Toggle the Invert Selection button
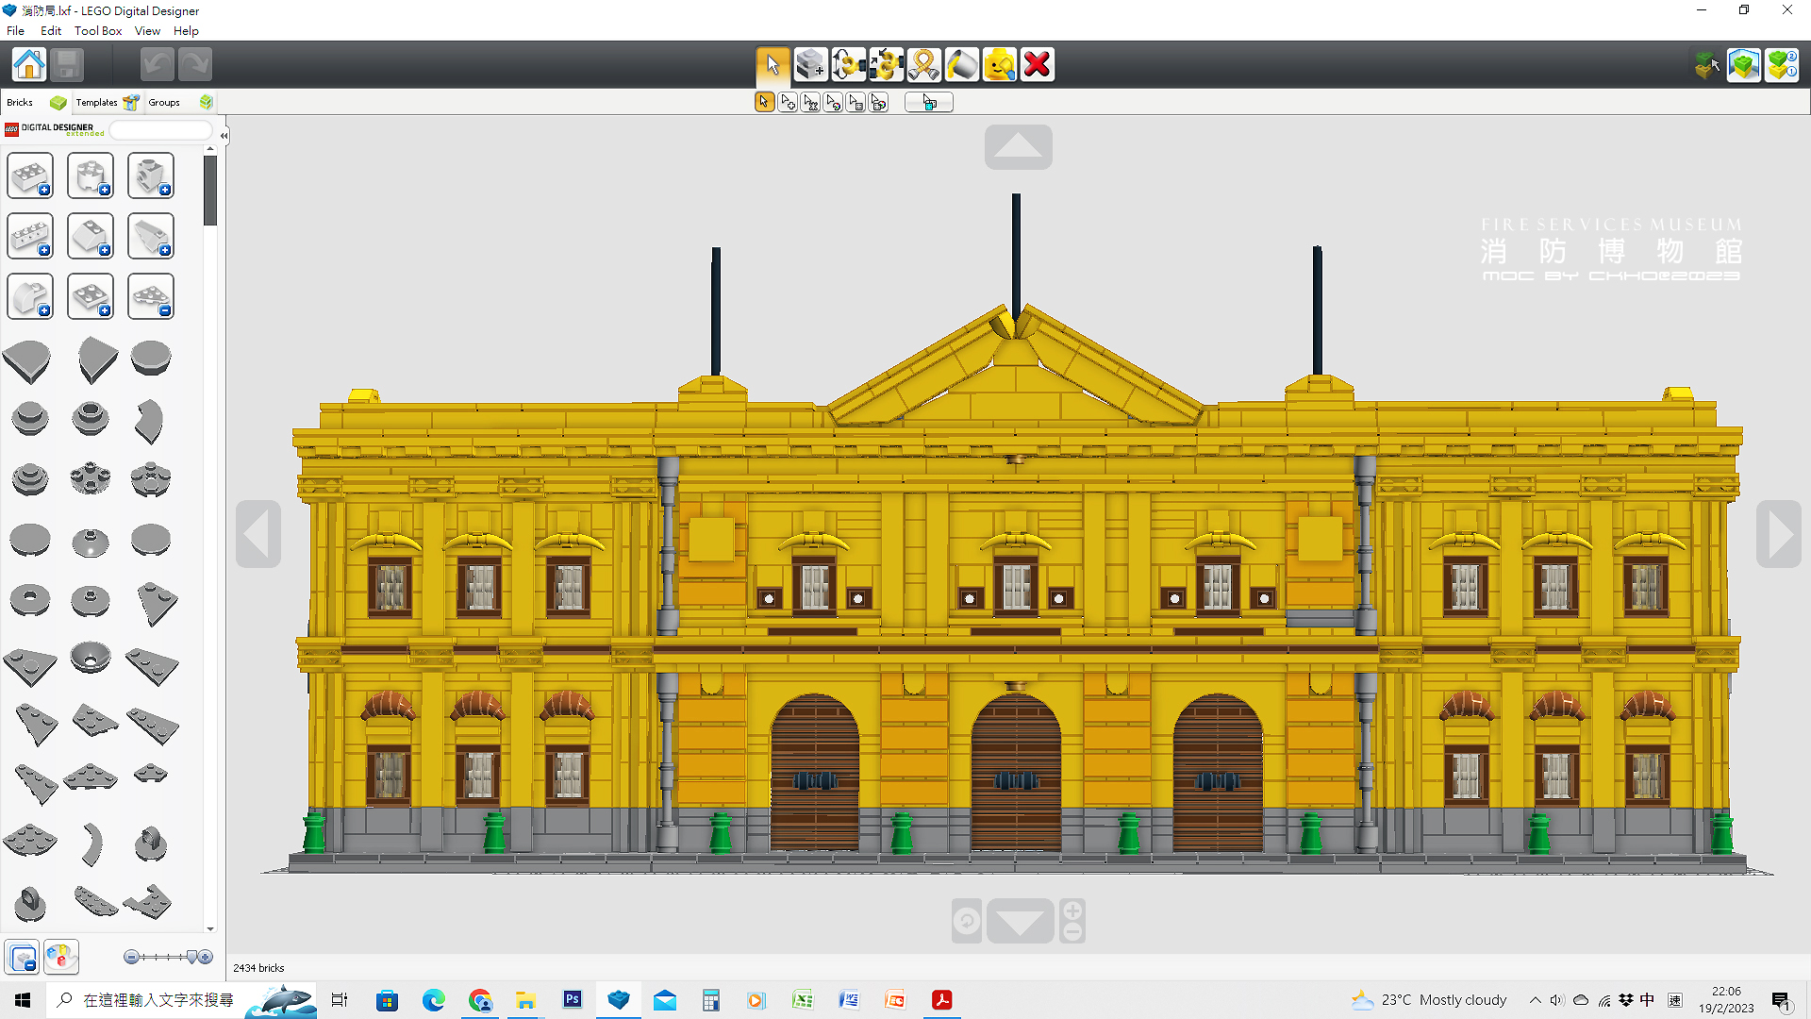The width and height of the screenshot is (1811, 1019). coord(929,103)
